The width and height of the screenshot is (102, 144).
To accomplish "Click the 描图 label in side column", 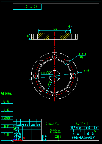I will [6, 102].
